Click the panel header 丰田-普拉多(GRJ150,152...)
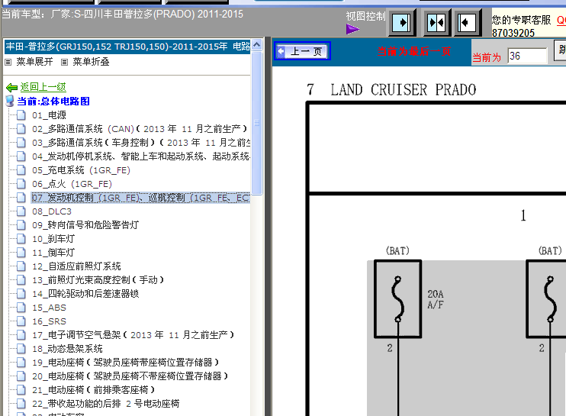This screenshot has height=416, width=566. 127,47
